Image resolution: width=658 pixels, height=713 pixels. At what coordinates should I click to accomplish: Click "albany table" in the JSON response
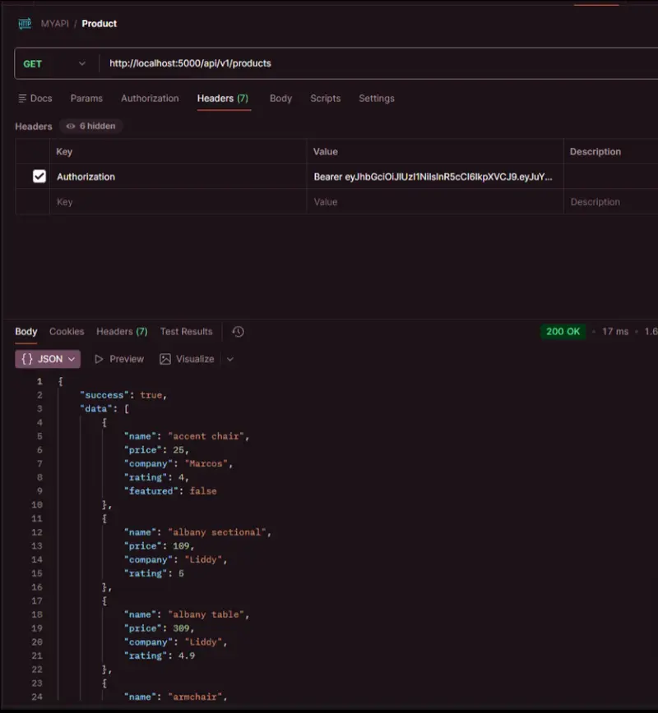(206, 614)
